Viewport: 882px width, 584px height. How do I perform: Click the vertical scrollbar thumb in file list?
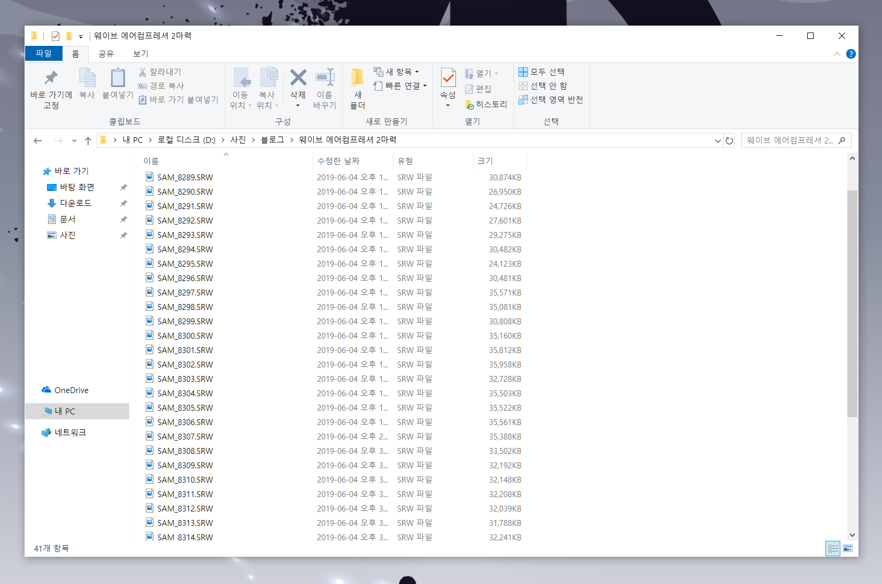point(852,303)
